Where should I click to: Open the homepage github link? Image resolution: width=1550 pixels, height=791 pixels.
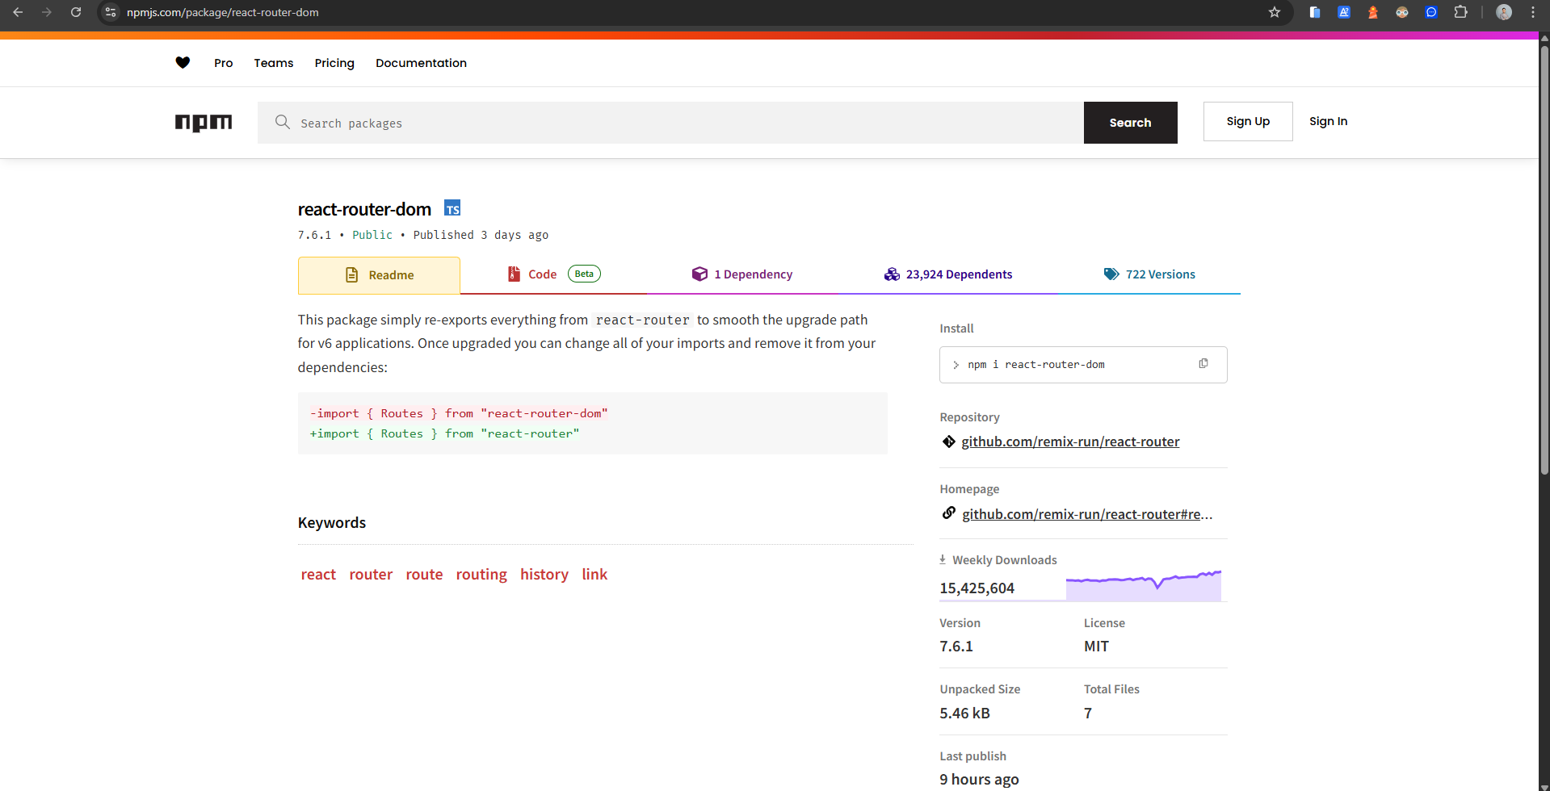1087,514
